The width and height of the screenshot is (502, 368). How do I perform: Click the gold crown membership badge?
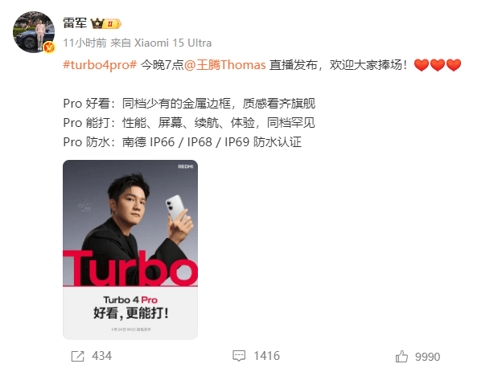click(x=97, y=23)
